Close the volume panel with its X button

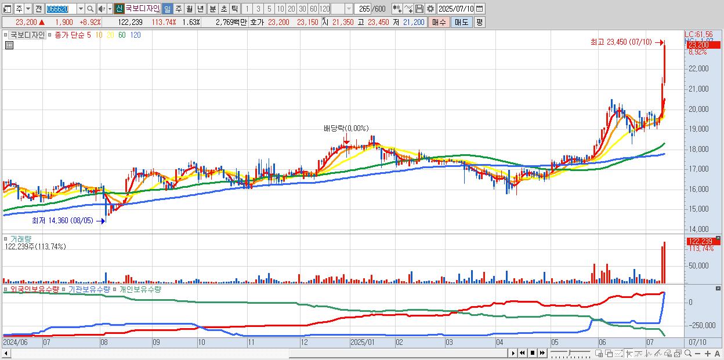[718, 238]
